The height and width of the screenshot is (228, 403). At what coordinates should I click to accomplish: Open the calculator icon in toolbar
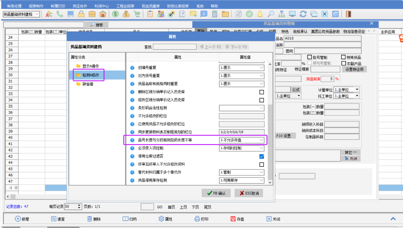coord(215,14)
